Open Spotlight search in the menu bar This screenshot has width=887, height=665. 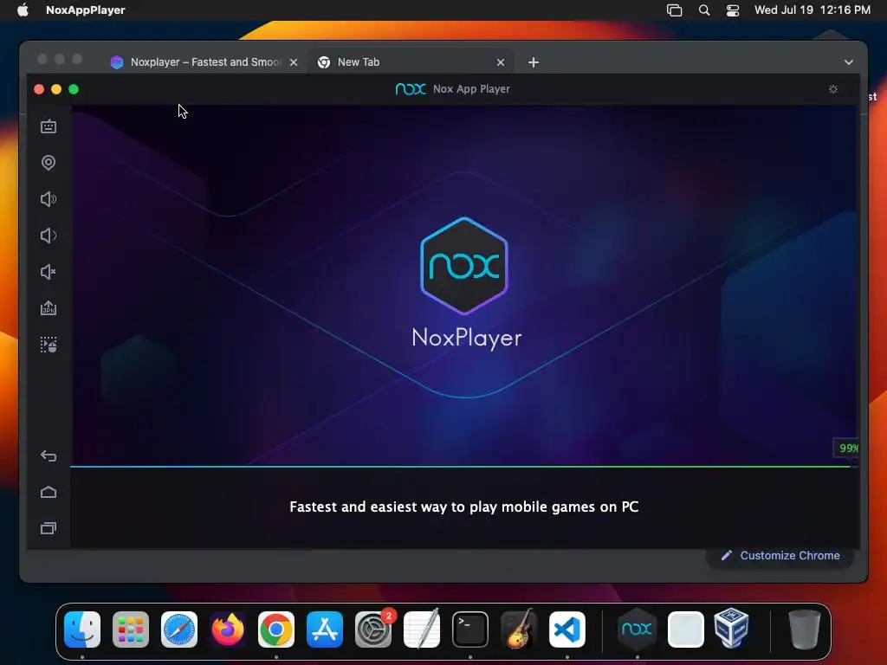pyautogui.click(x=704, y=10)
